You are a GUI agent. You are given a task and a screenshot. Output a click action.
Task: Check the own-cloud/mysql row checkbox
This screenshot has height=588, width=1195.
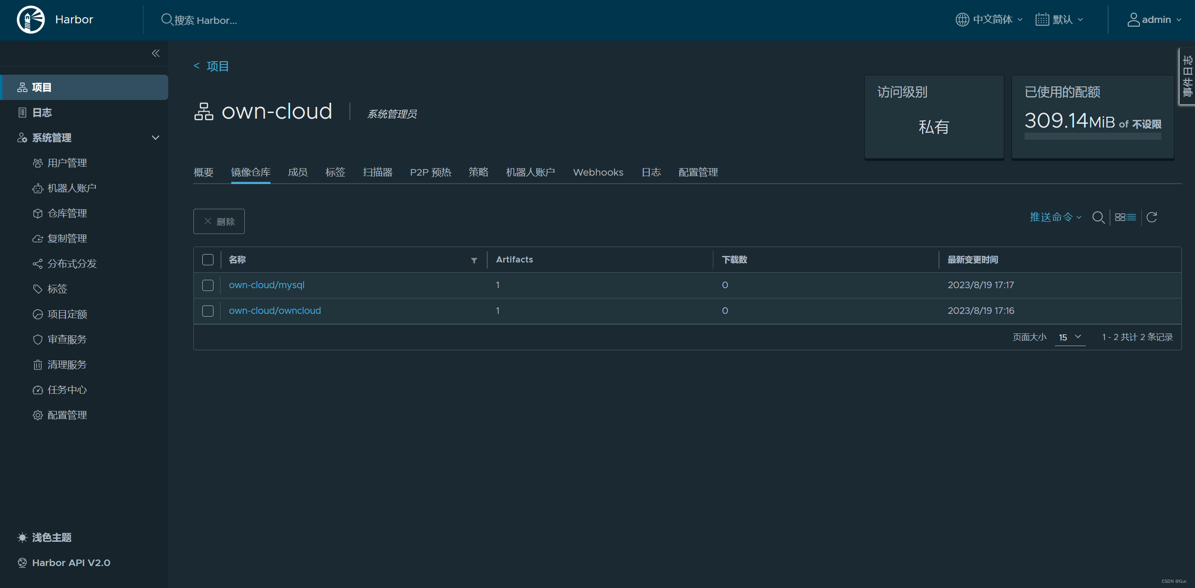pyautogui.click(x=208, y=285)
